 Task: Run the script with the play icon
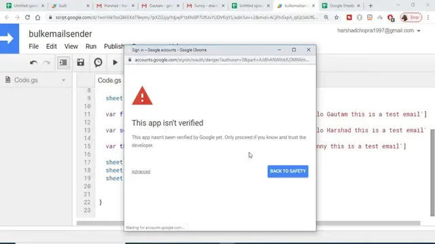pyautogui.click(x=115, y=62)
